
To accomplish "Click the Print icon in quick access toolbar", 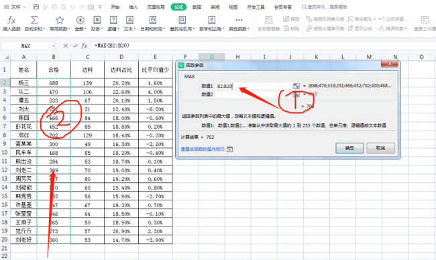I will coord(54,7).
